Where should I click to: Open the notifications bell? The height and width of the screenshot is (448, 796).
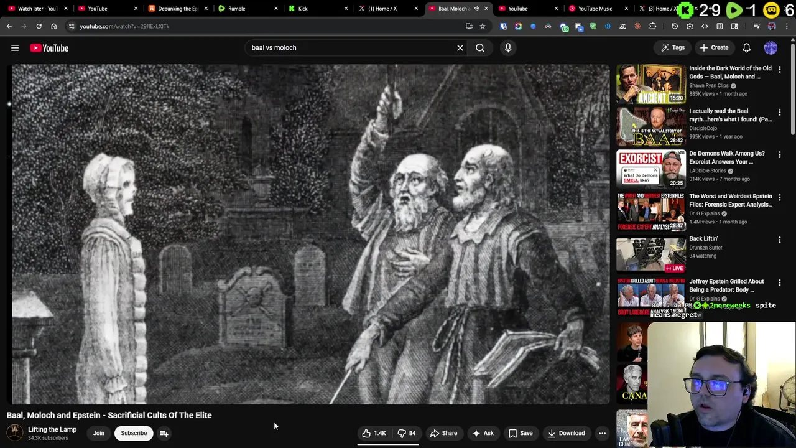tap(746, 47)
